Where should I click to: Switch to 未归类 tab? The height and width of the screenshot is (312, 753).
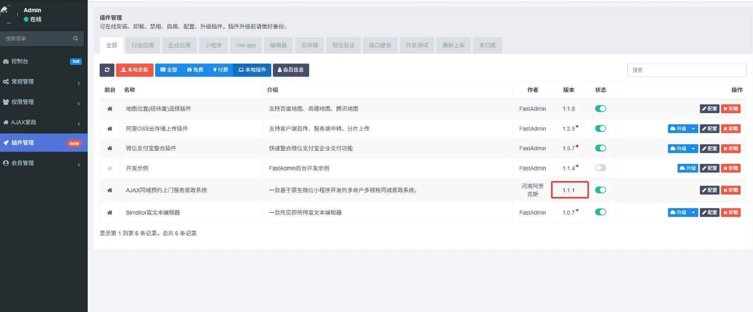click(x=488, y=45)
